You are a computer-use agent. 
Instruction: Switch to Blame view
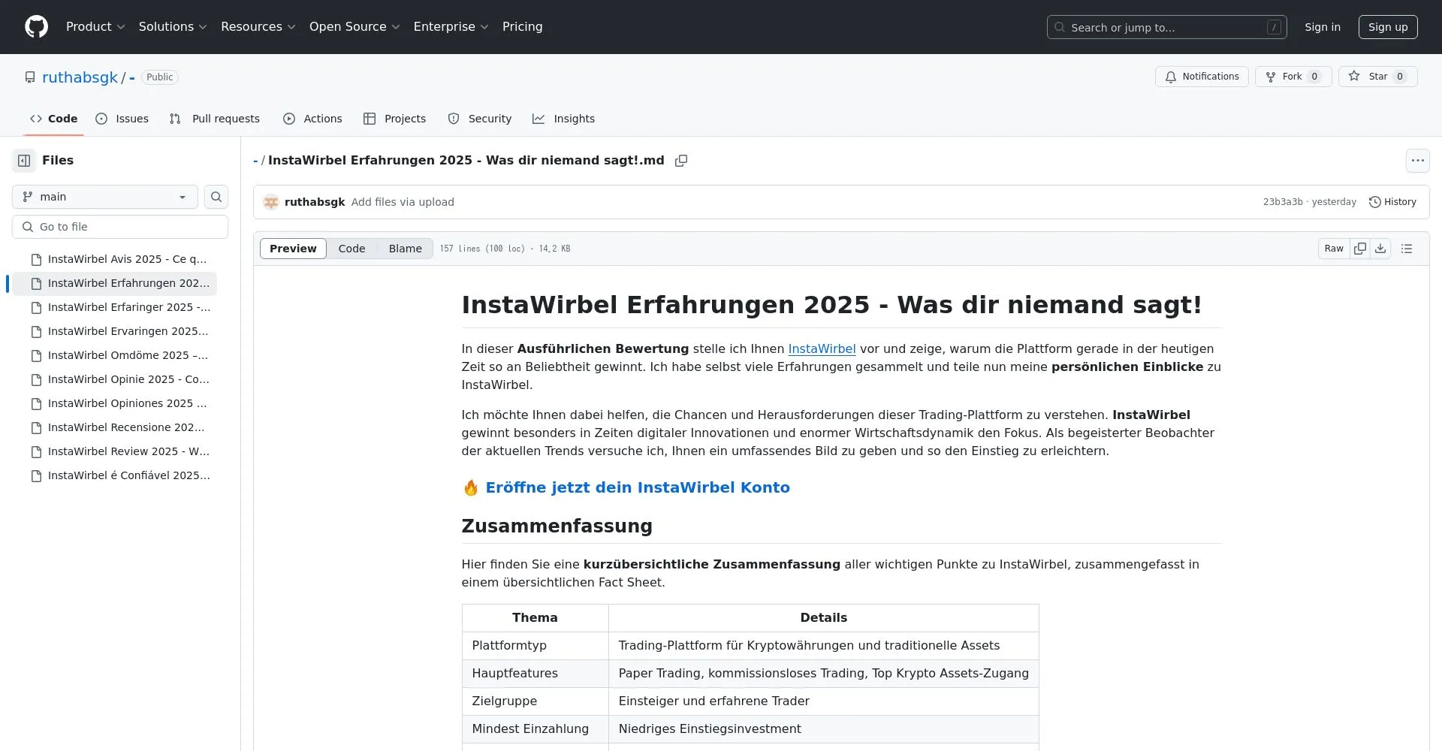pyautogui.click(x=405, y=249)
